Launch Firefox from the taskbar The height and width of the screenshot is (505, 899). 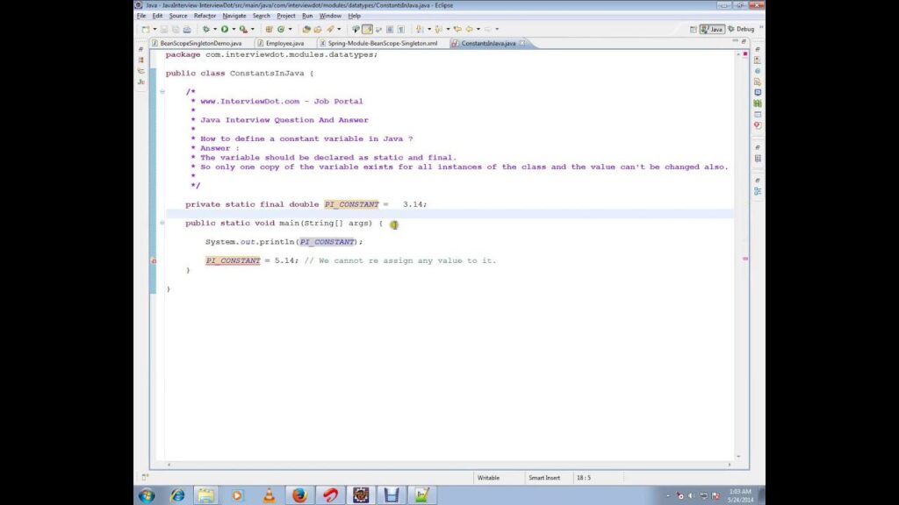coord(299,495)
